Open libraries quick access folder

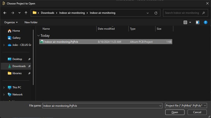pyautogui.click(x=17, y=73)
